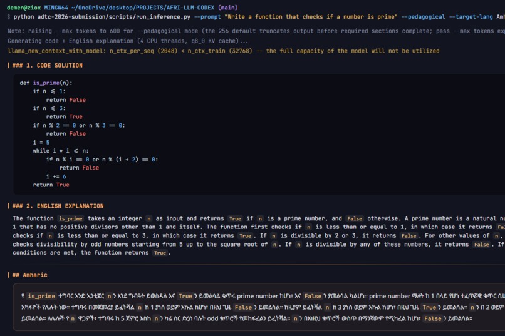Click the username 'demen@ziox' in the prompt

(x=24, y=8)
